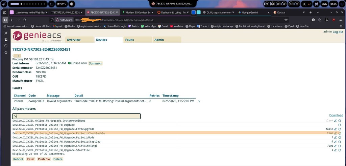Click the Reboot button

[18, 159]
